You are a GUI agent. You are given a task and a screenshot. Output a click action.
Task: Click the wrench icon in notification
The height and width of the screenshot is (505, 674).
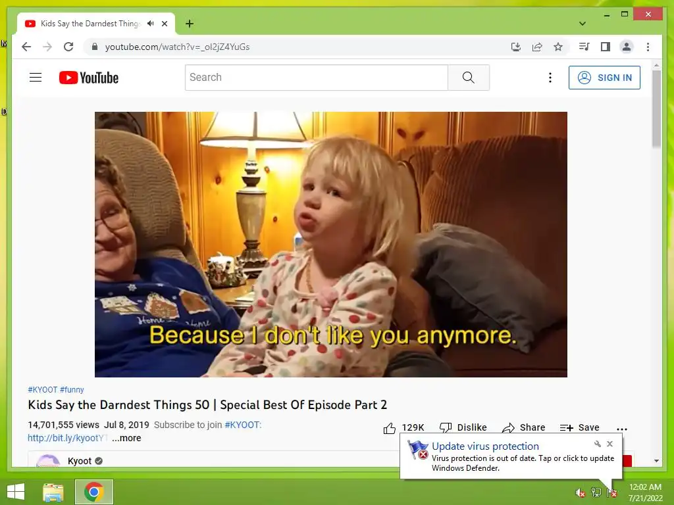(x=598, y=444)
